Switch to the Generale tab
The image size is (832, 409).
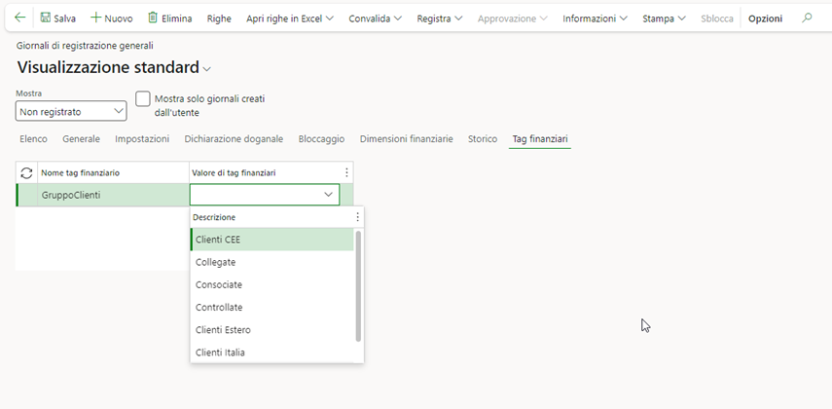[x=81, y=138]
